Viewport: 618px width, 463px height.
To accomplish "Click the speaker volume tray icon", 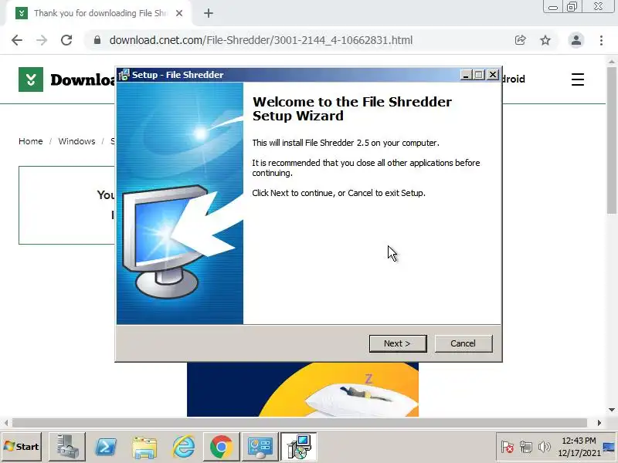I will [545, 448].
